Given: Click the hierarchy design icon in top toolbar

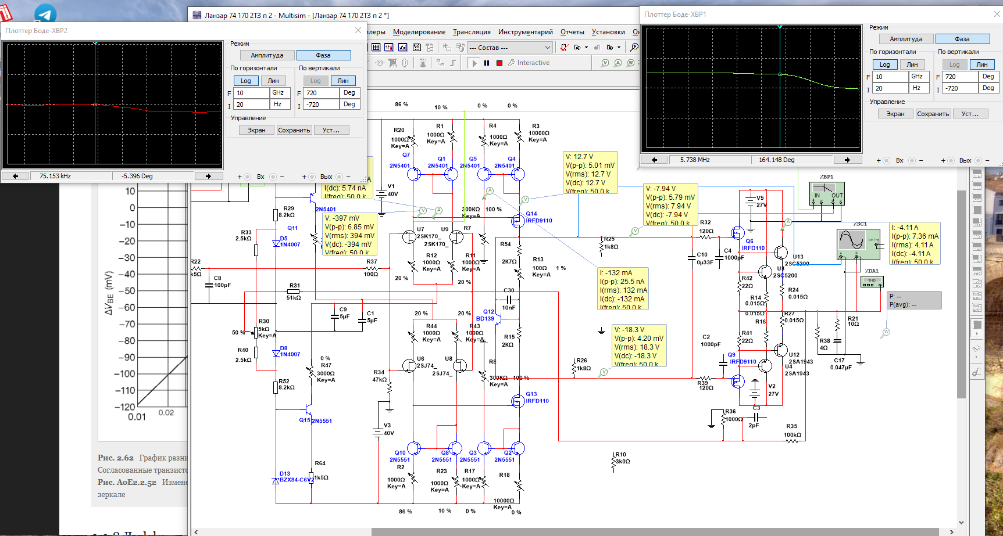Looking at the screenshot, I should (x=430, y=47).
